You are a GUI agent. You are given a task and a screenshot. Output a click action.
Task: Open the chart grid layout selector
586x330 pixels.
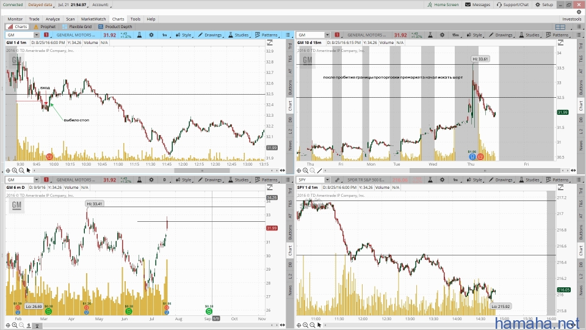pos(562,27)
